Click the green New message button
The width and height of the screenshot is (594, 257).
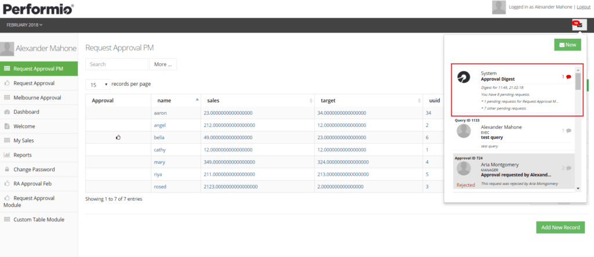[x=567, y=45]
